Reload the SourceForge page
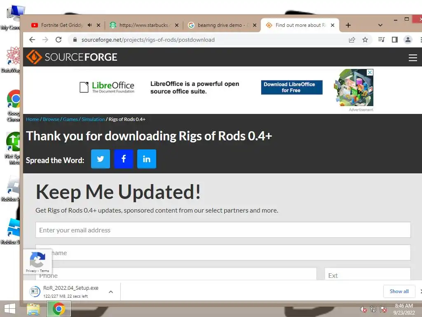 (59, 40)
